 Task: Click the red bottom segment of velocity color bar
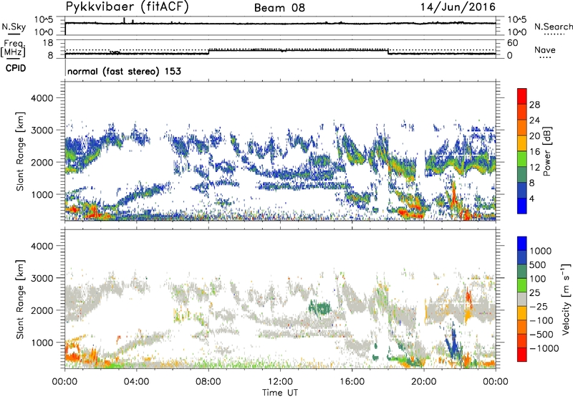click(522, 355)
